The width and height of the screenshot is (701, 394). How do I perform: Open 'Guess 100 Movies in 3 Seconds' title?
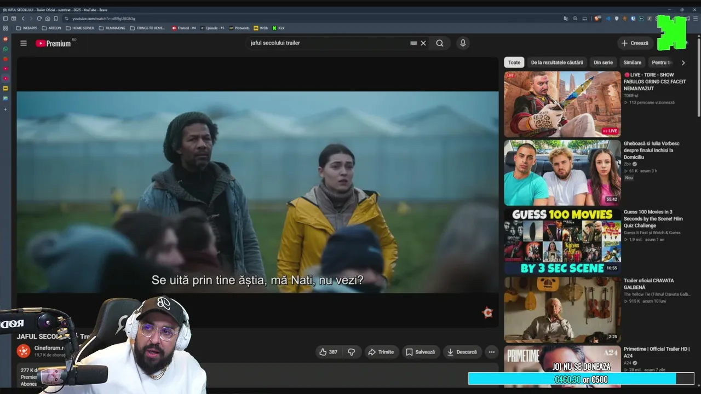pyautogui.click(x=653, y=218)
